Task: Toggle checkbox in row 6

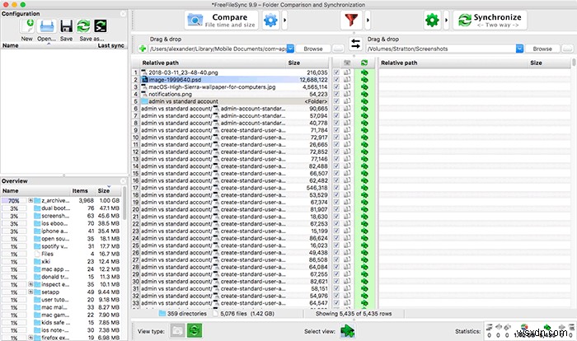Action: 336,109
